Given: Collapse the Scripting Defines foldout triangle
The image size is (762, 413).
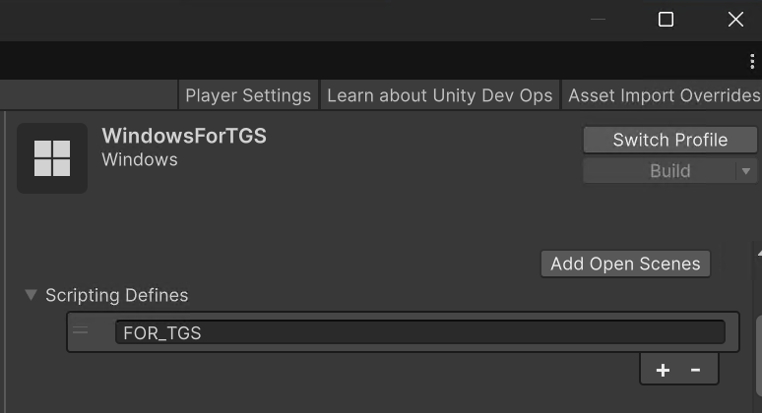Looking at the screenshot, I should click(x=31, y=295).
